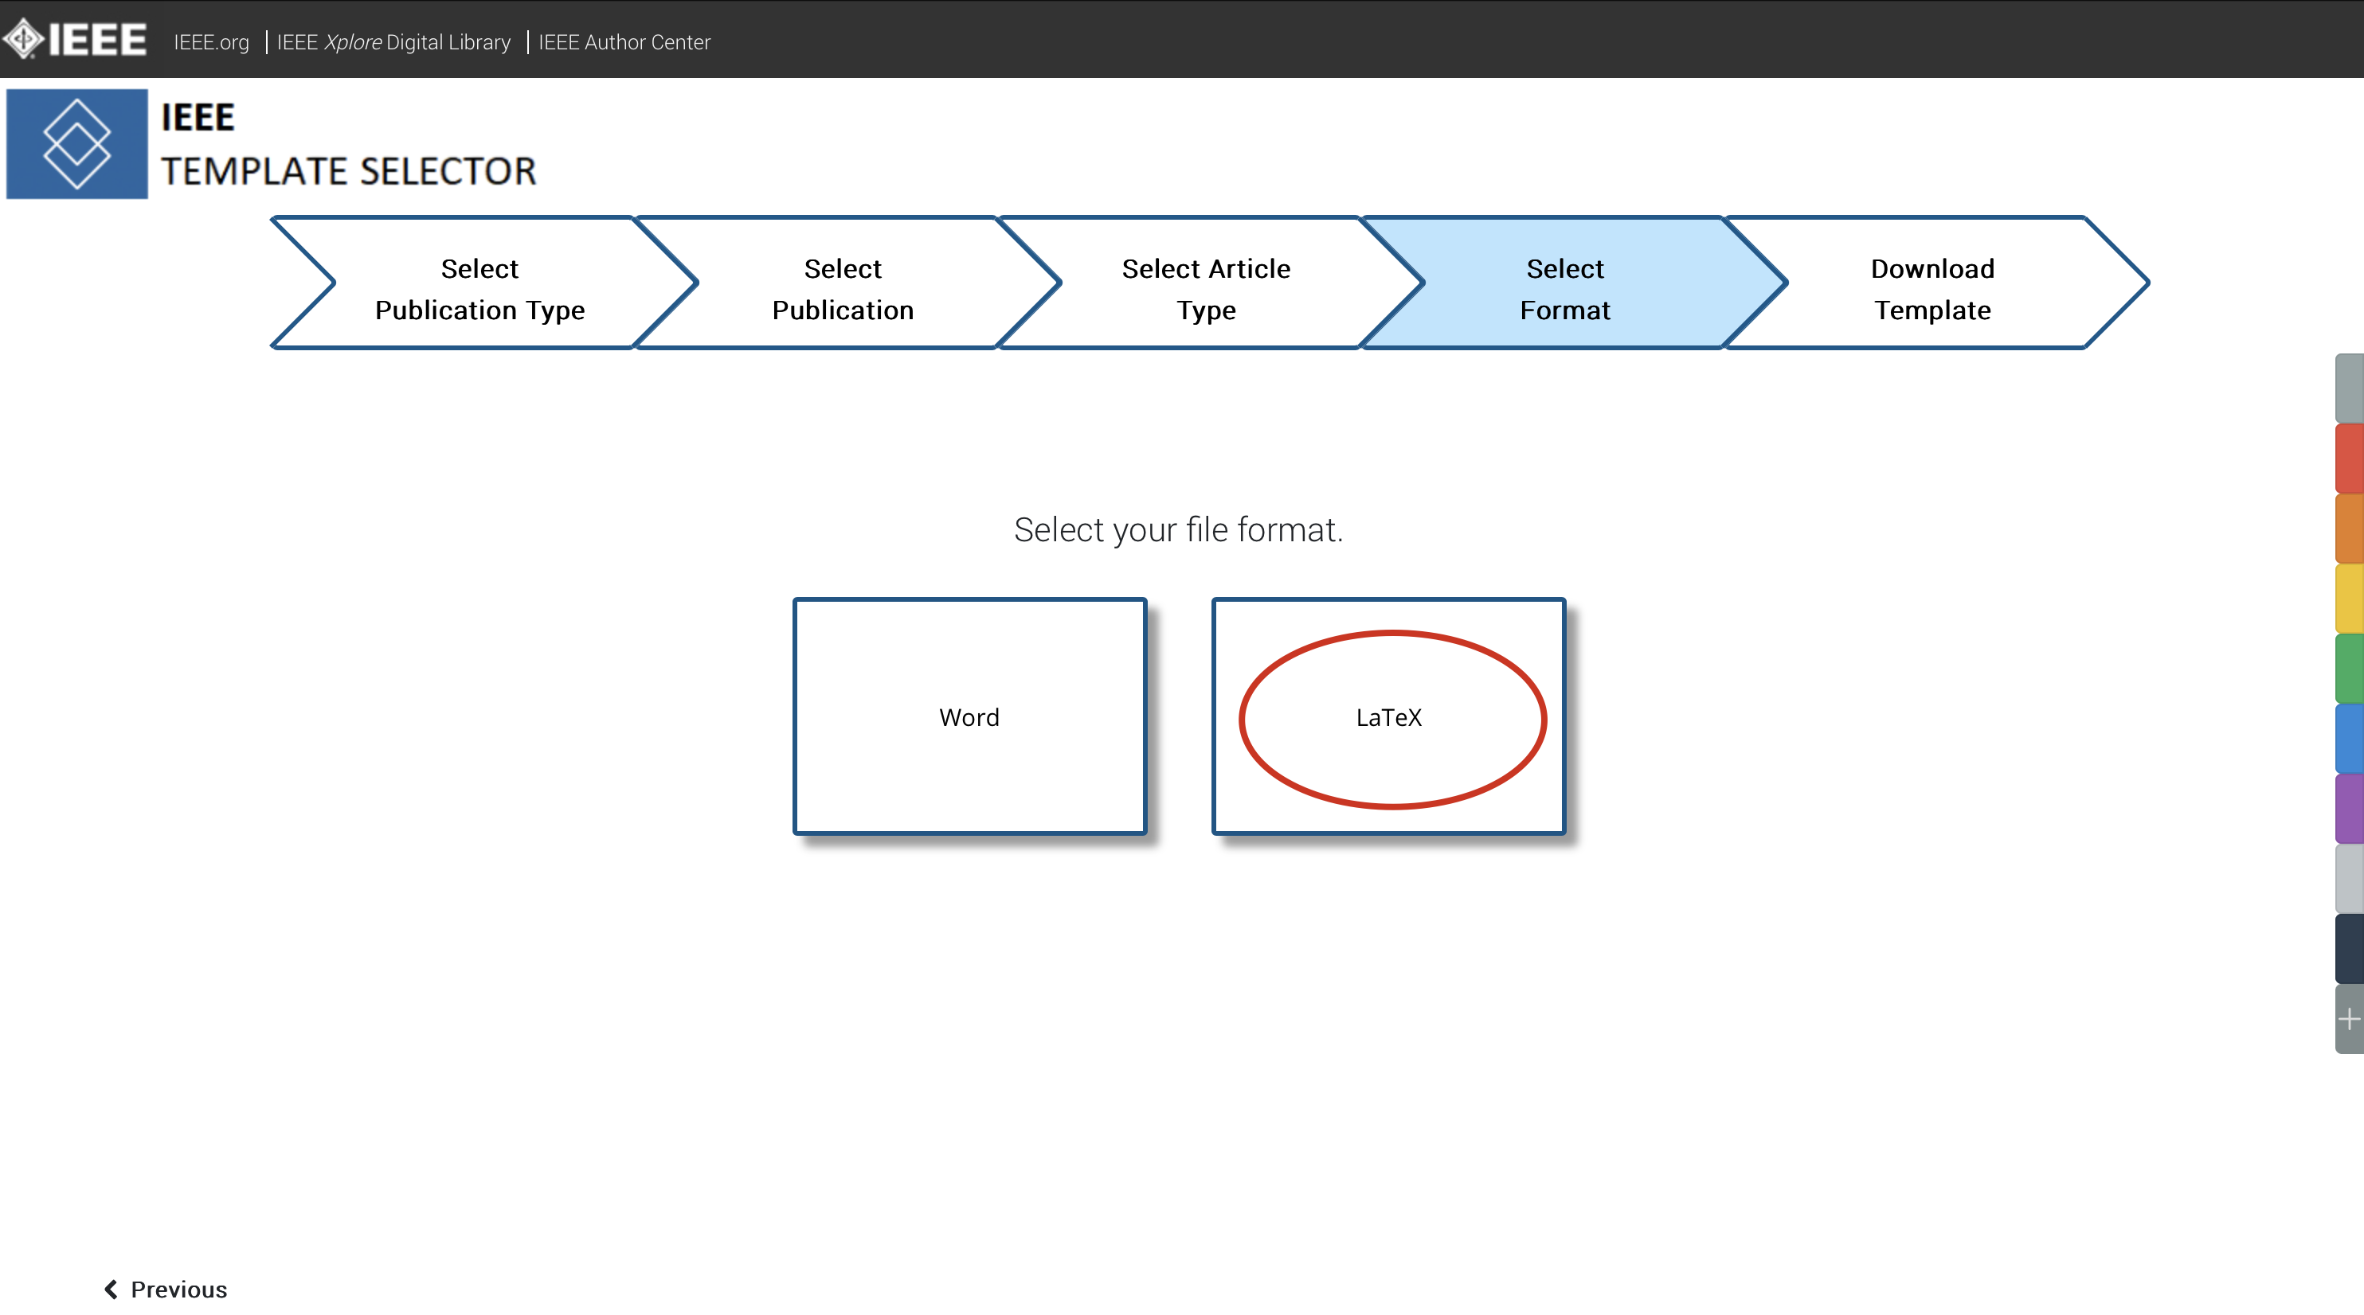This screenshot has height=1315, width=2364.
Task: Select the light gray side tab swatch
Action: [x=2350, y=879]
